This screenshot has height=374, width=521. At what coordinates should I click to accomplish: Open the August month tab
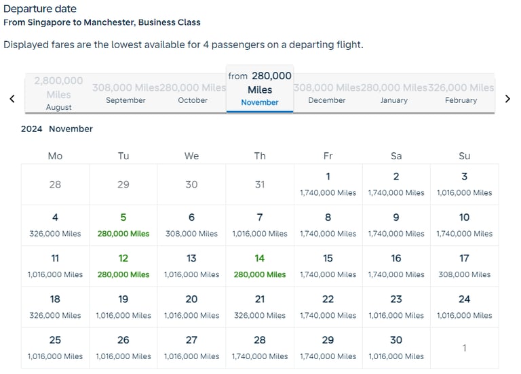(x=58, y=93)
